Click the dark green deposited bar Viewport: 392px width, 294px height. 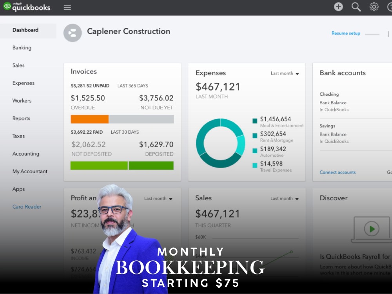[151, 165]
